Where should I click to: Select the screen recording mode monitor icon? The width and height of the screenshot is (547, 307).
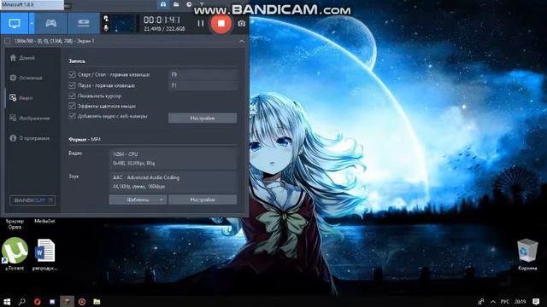point(15,23)
